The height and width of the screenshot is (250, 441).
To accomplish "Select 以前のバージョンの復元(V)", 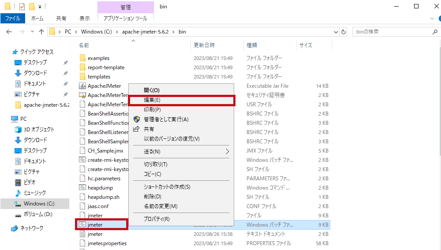I will click(x=181, y=139).
